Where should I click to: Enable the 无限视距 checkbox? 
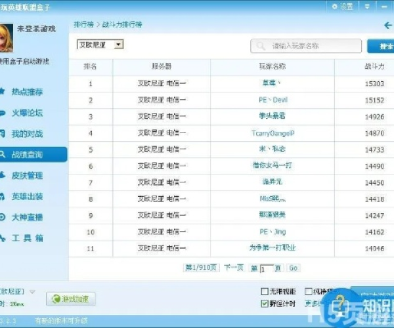pos(265,291)
